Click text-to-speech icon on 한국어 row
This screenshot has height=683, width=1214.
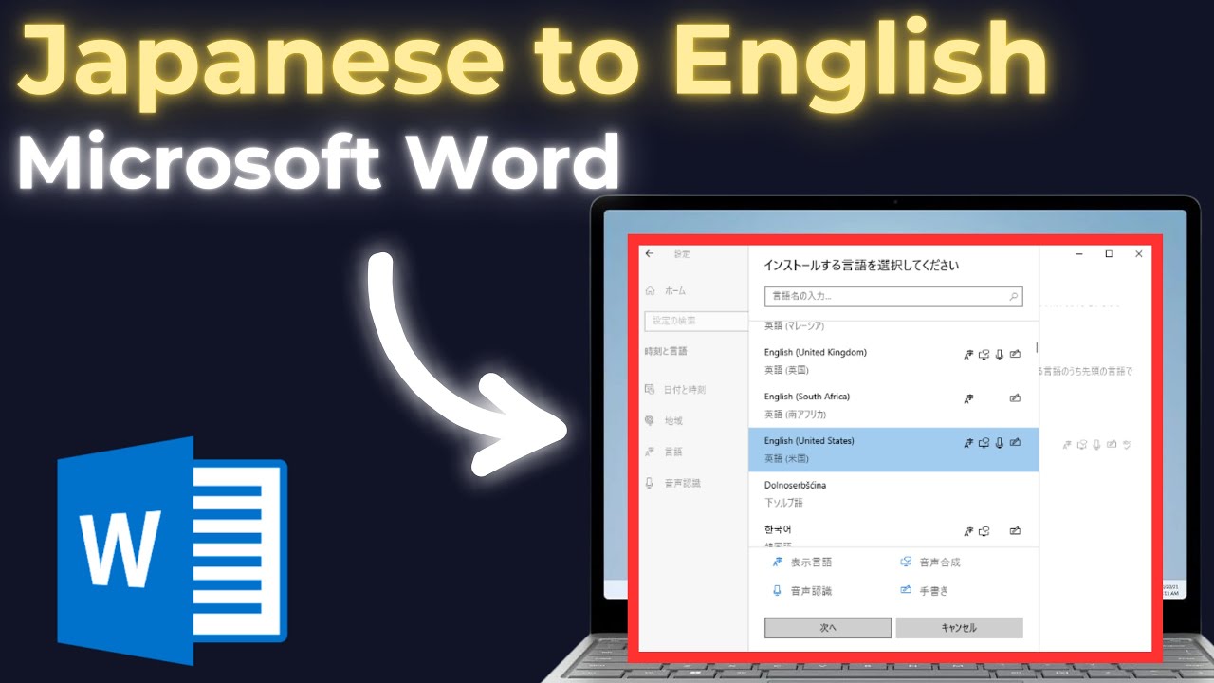(984, 531)
